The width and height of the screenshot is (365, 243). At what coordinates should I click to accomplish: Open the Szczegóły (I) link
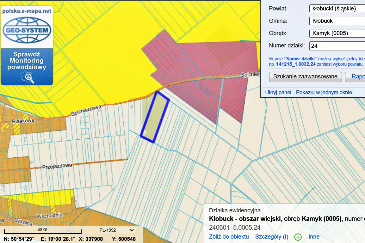click(x=272, y=237)
